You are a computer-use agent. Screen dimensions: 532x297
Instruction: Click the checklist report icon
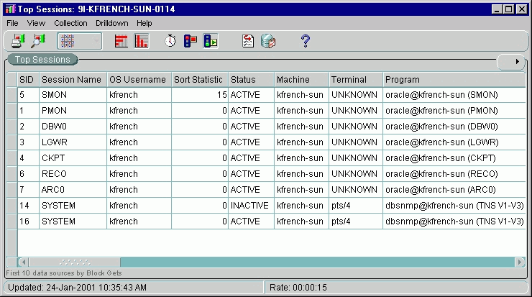248,41
